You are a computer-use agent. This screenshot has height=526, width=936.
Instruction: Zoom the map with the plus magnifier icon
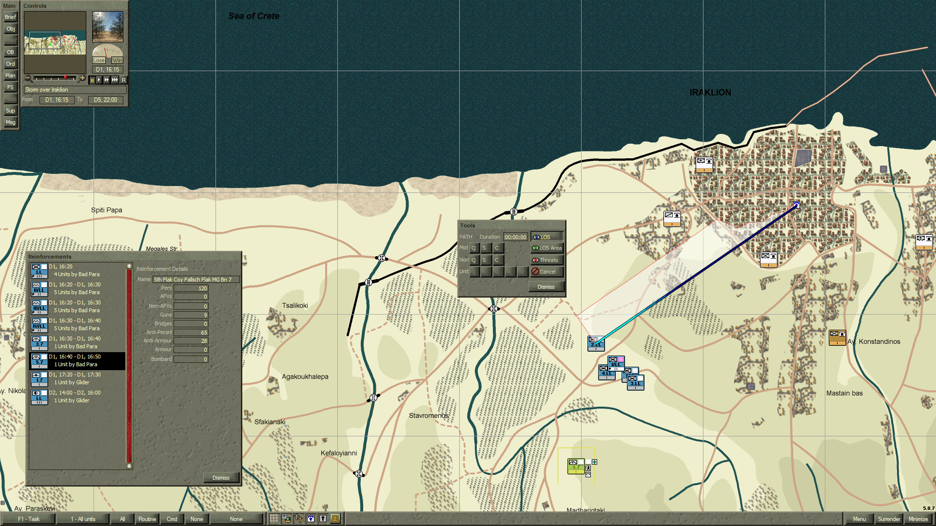pos(82,78)
